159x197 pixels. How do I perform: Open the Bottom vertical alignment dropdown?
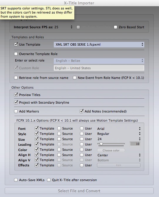(x=119, y=160)
